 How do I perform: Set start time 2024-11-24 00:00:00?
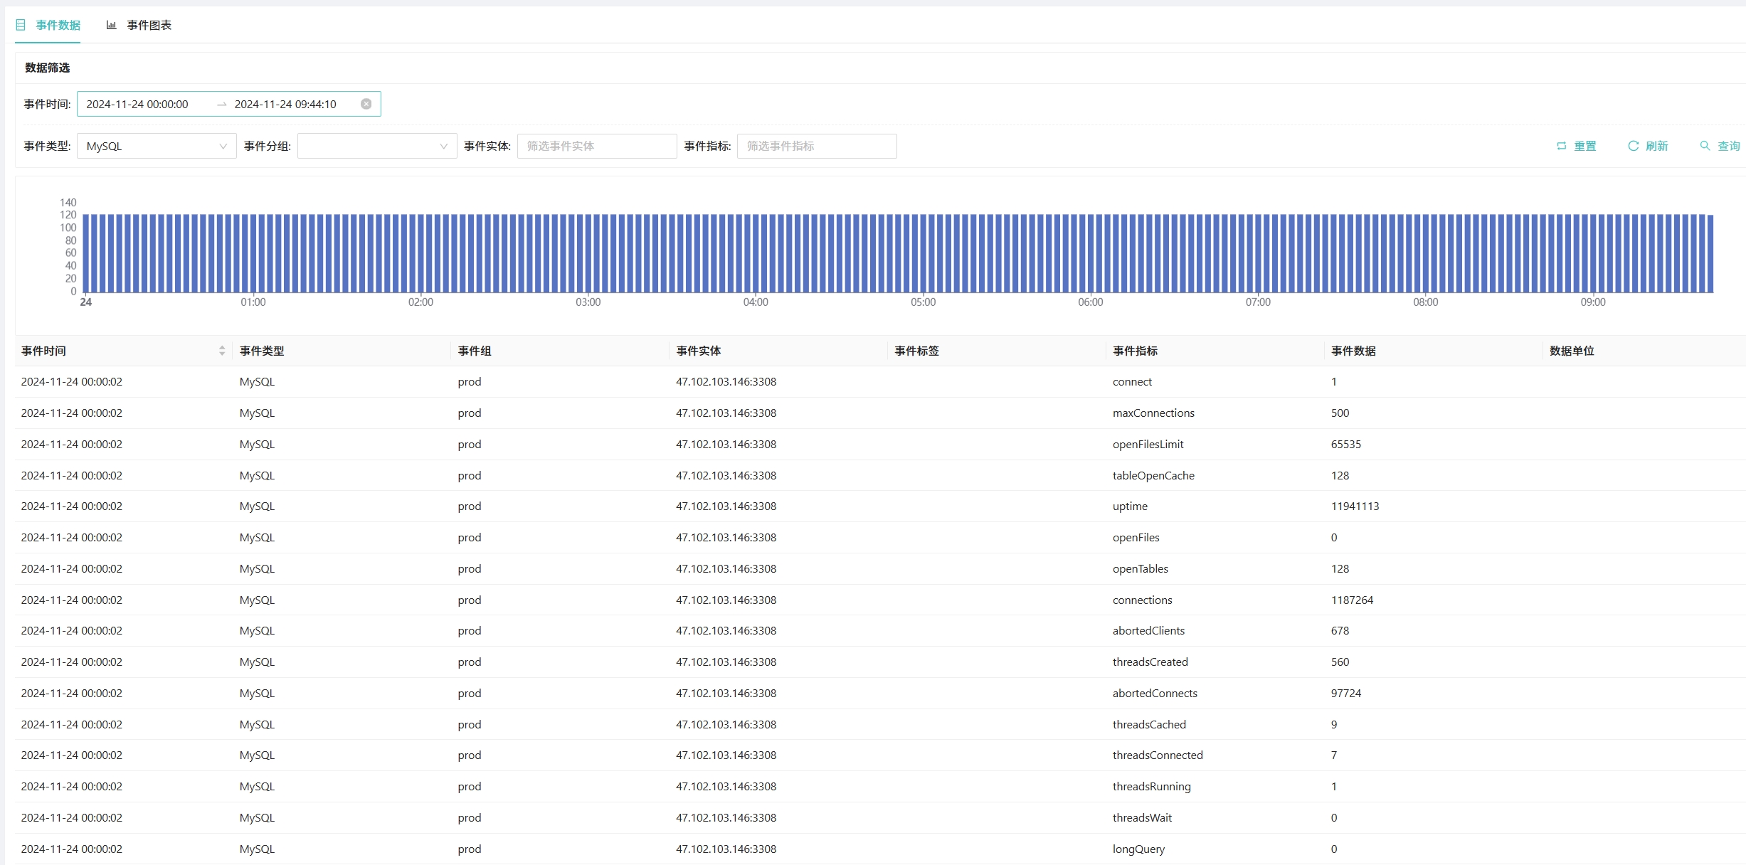[x=137, y=104]
